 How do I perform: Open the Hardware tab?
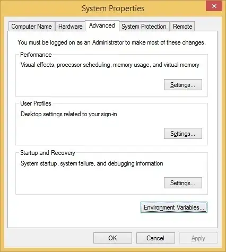tap(70, 27)
